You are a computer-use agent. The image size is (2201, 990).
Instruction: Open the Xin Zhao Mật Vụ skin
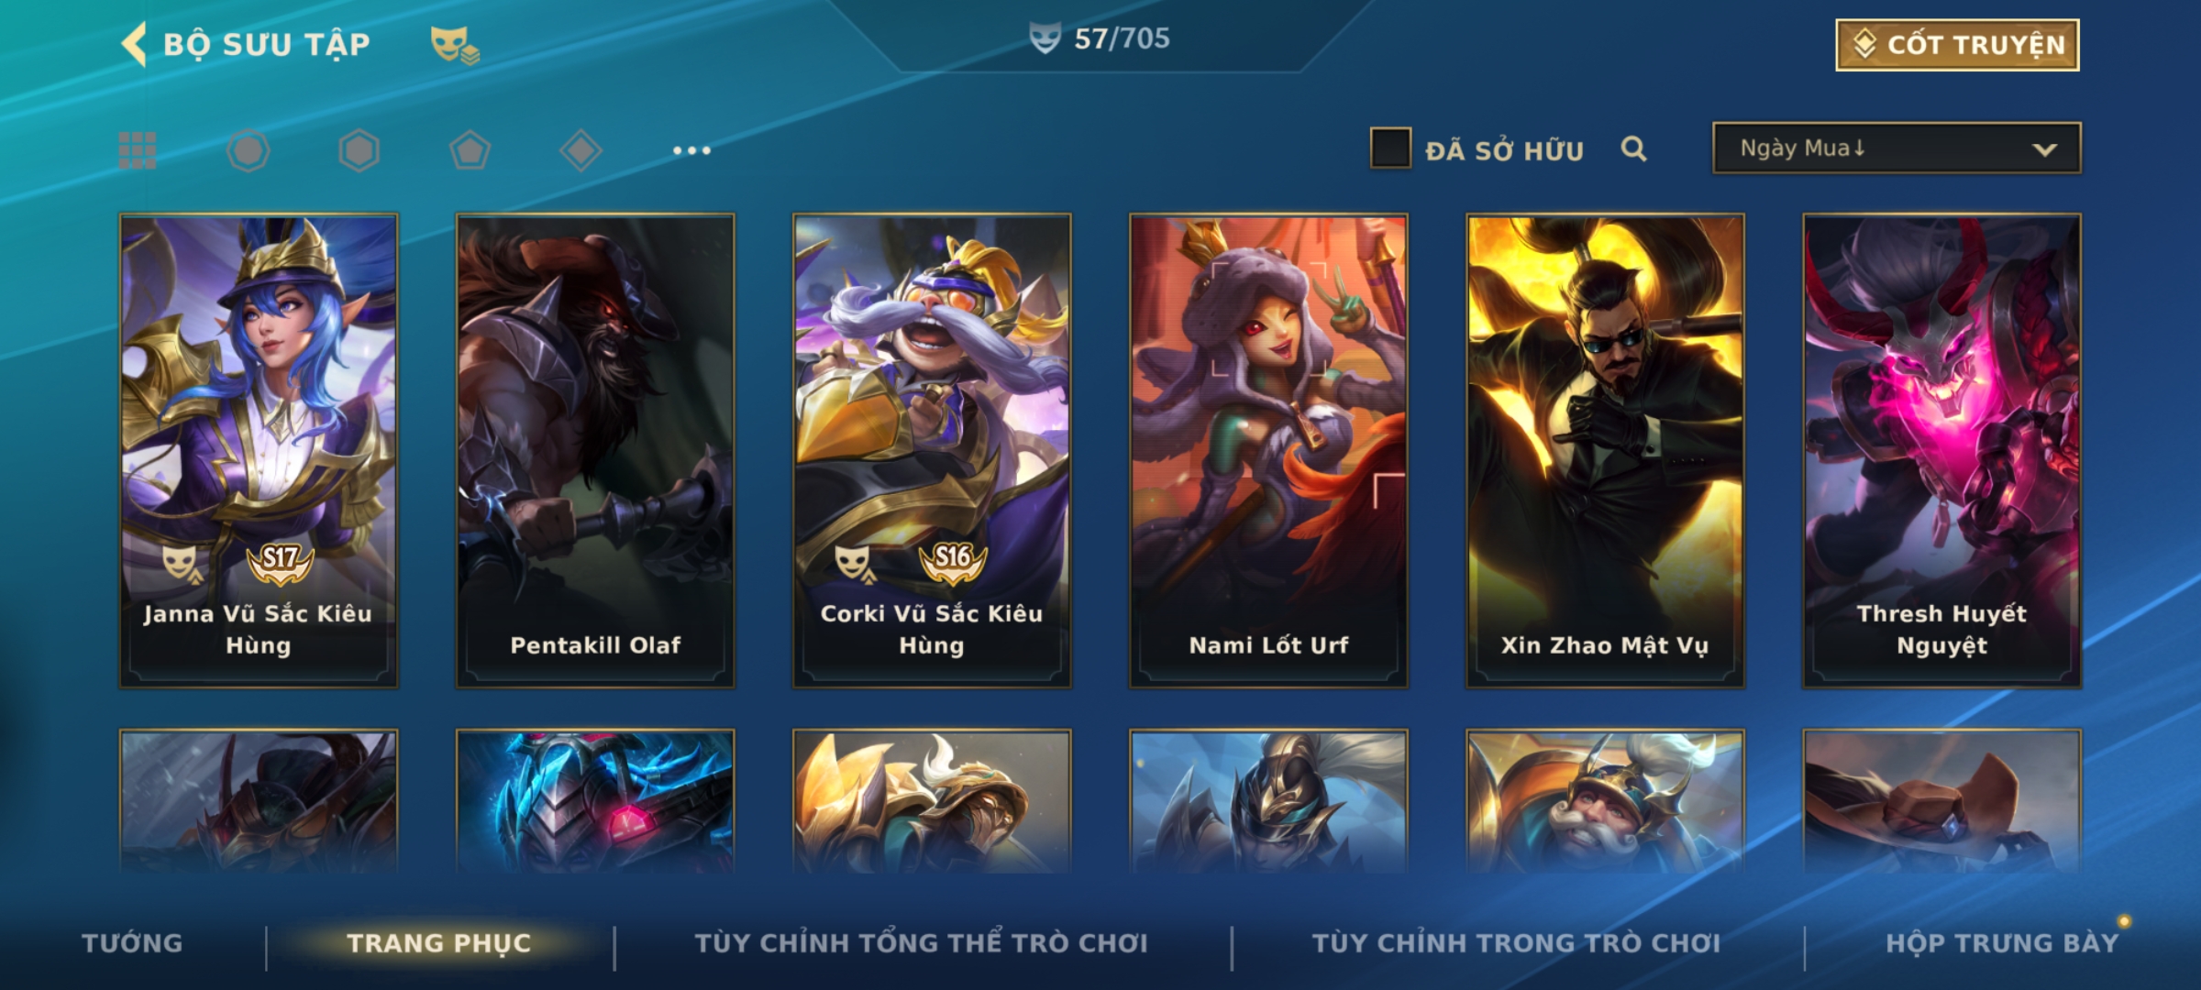[x=1605, y=450]
